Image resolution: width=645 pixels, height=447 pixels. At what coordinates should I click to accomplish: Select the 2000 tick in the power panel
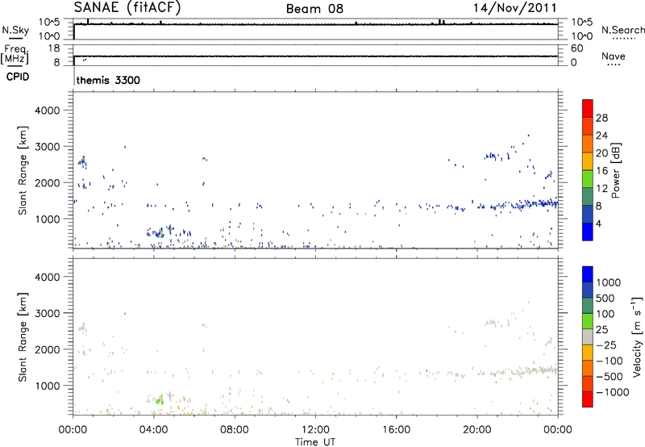click(x=47, y=182)
